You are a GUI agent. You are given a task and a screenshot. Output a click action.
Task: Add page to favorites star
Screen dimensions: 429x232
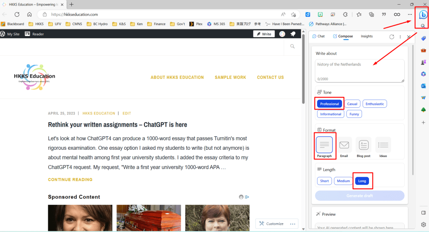(x=294, y=14)
